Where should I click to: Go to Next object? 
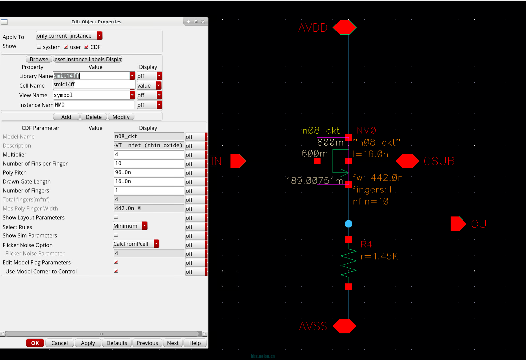[173, 343]
